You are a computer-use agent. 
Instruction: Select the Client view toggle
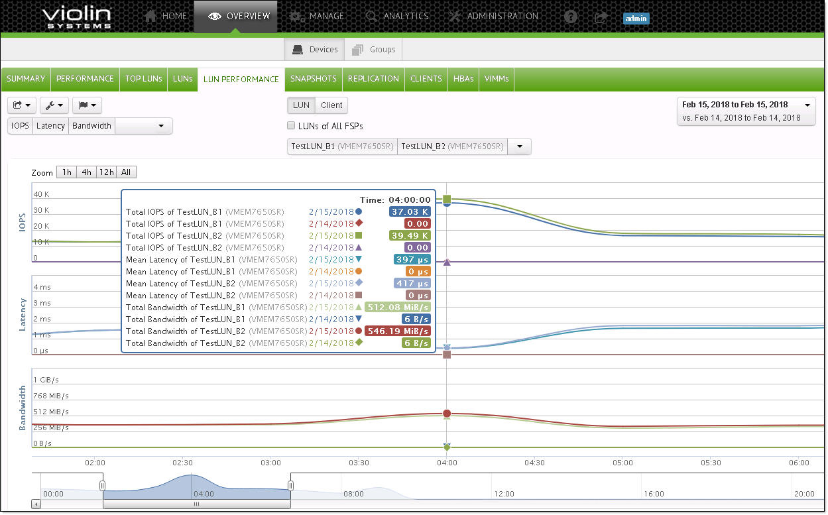pyautogui.click(x=331, y=105)
